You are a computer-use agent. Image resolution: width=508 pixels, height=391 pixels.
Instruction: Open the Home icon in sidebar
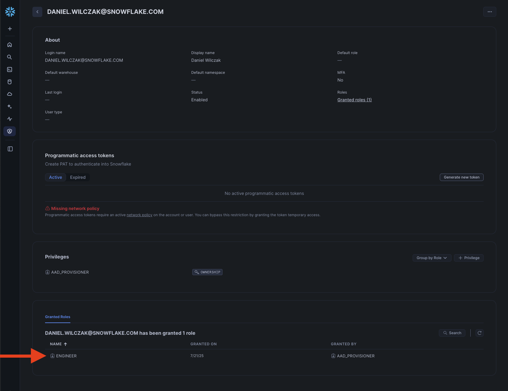point(10,45)
